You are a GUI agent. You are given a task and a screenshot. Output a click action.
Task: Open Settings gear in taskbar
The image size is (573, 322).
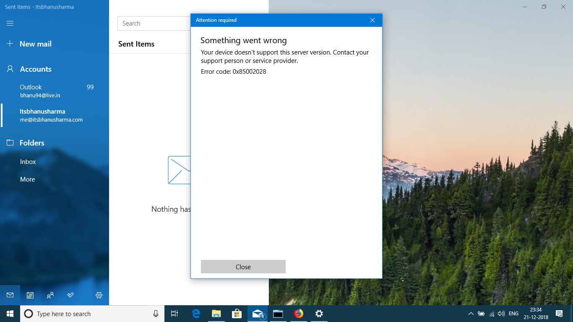tap(319, 314)
